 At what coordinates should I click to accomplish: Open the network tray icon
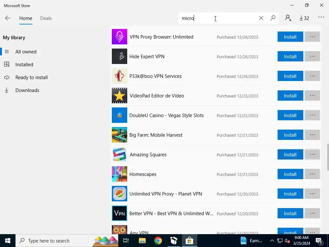(280, 241)
